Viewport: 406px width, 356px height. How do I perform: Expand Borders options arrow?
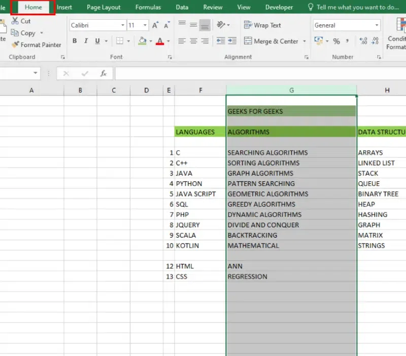(128, 41)
